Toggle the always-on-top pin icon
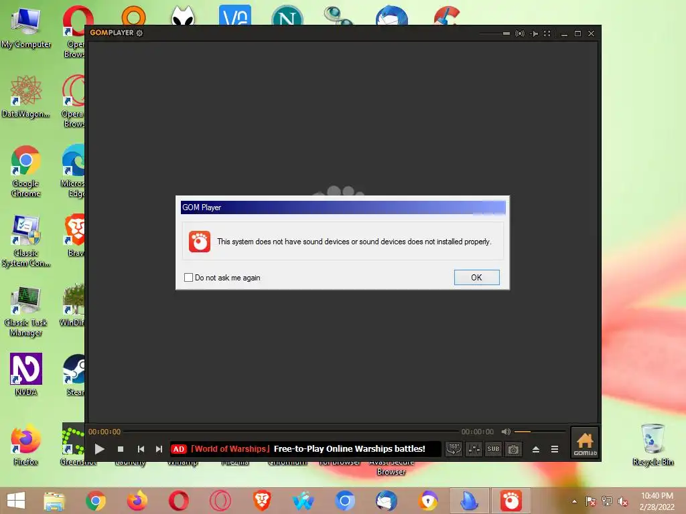This screenshot has width=686, height=514. tap(534, 33)
